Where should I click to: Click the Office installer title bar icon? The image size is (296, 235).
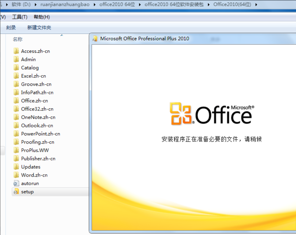coord(95,39)
